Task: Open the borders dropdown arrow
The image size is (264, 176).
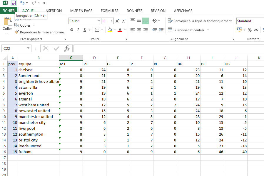Action: click(x=102, y=30)
